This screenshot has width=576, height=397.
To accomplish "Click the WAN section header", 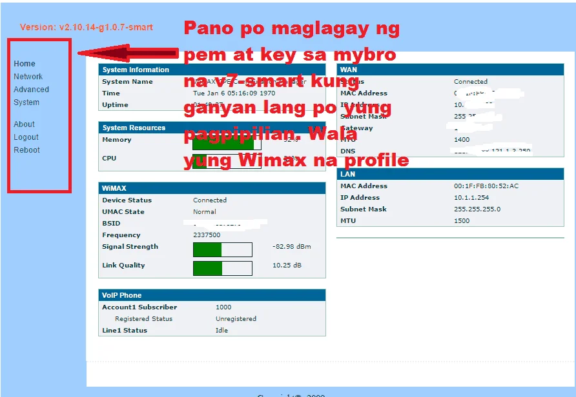I will point(450,70).
